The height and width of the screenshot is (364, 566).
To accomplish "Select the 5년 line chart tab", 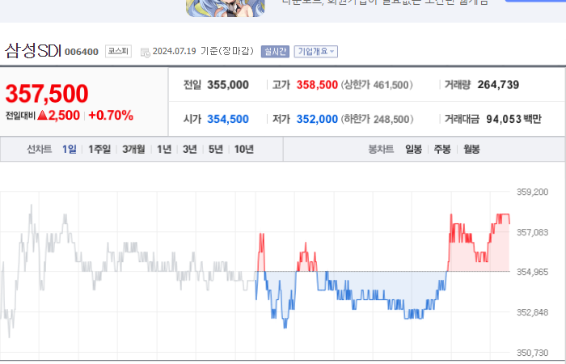I will 216,149.
